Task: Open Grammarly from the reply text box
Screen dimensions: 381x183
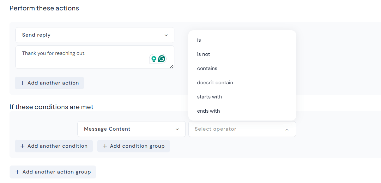Action: (161, 59)
